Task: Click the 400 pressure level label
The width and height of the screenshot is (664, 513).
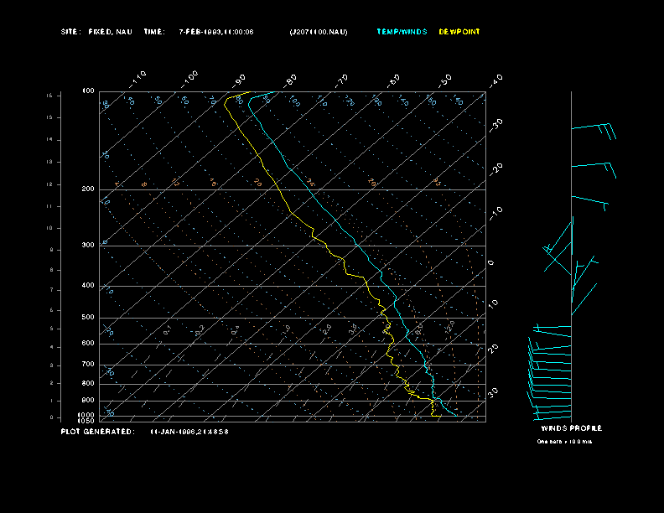Action: [x=88, y=286]
